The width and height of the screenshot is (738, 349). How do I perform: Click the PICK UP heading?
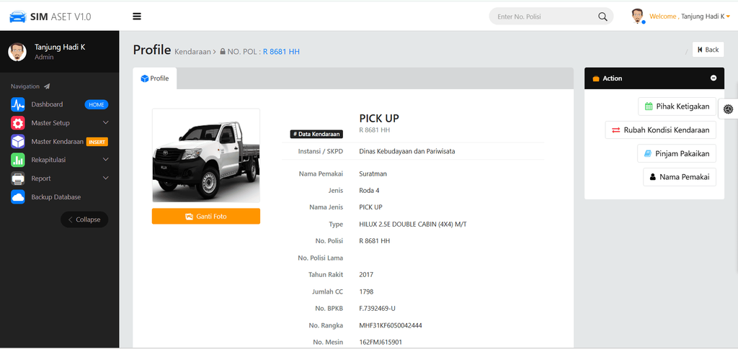pyautogui.click(x=379, y=118)
